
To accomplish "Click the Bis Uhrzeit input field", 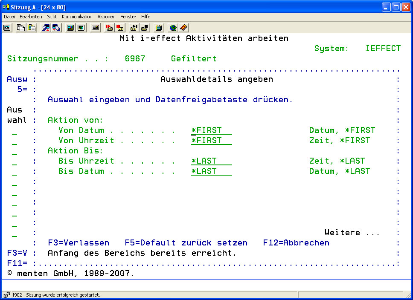I will (211, 161).
